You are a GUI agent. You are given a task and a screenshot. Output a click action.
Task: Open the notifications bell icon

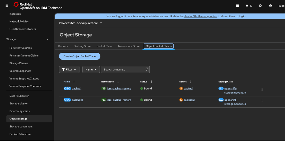click(x=247, y=6)
